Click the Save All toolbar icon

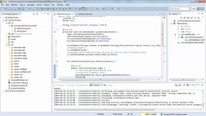point(12,9)
